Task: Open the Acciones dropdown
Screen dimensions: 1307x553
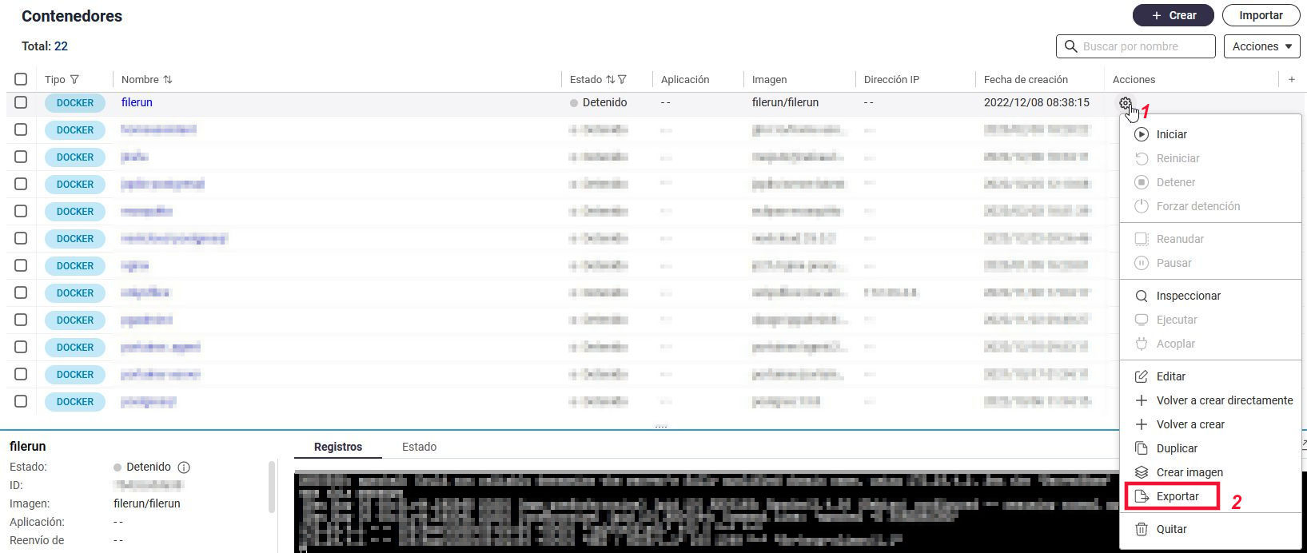Action: (x=1261, y=46)
